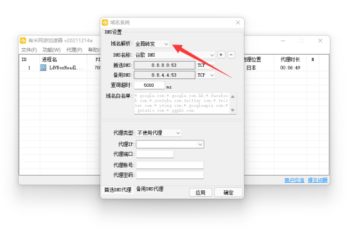Minimize the 有米网游加速器 main window
This screenshot has width=349, height=238.
point(283,41)
